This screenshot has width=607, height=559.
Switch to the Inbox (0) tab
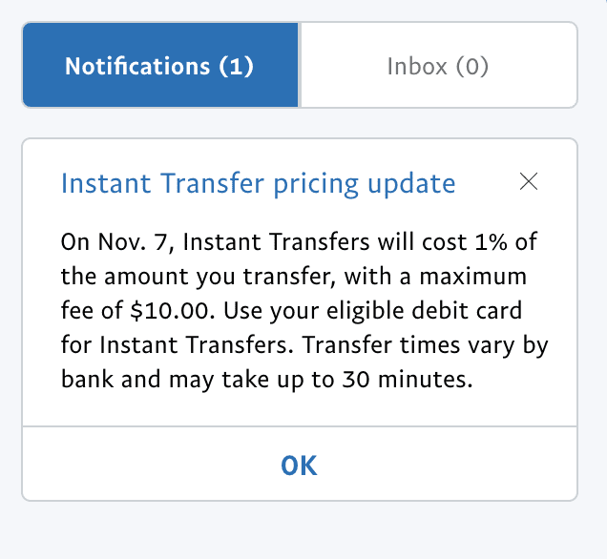coord(438,65)
